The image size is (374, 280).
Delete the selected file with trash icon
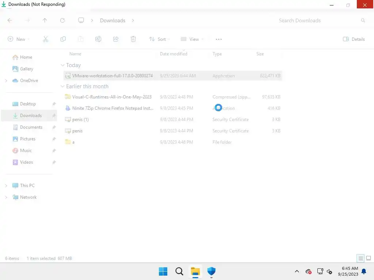point(133,39)
